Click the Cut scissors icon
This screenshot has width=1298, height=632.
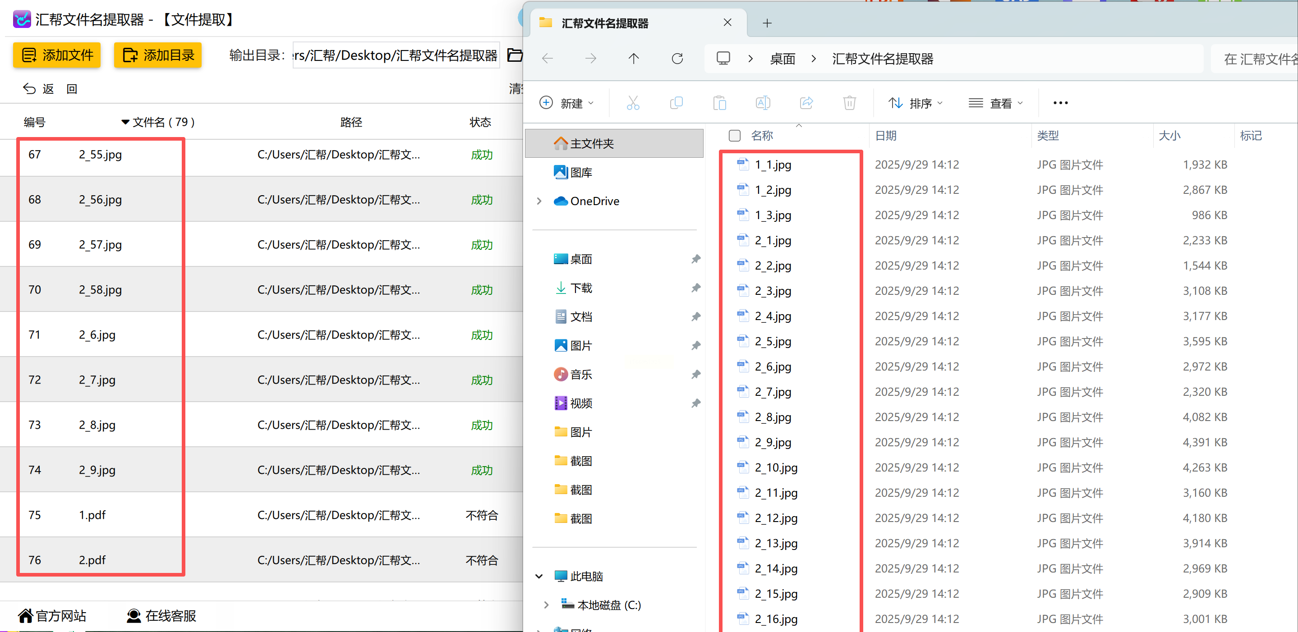[x=633, y=103]
